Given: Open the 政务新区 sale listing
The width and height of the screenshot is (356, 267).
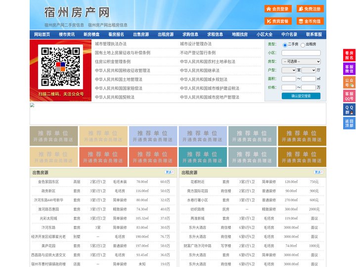Looking at the screenshot, I should click(48, 191).
